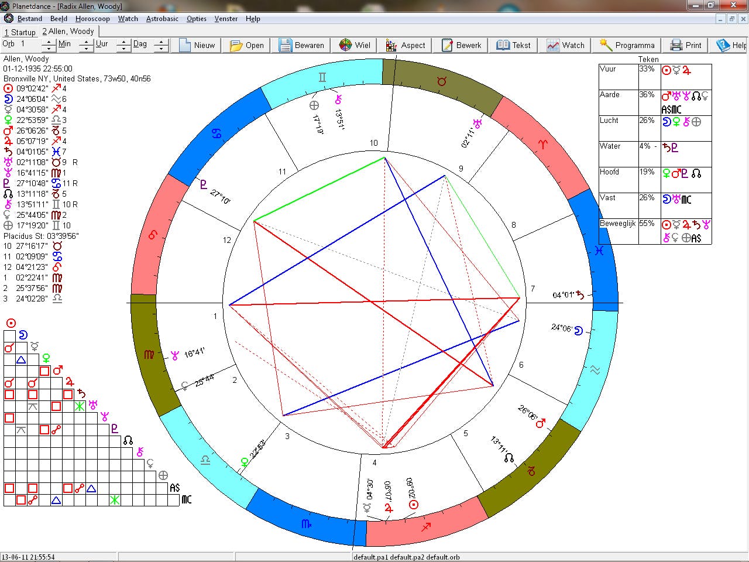Open the Horoscoop menu

92,19
